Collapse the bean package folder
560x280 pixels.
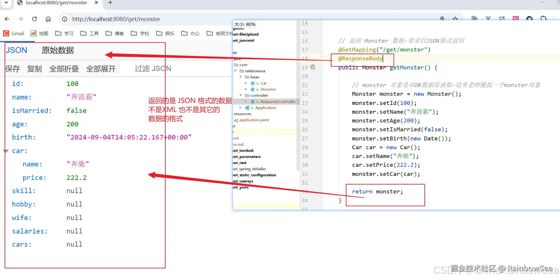241,77
